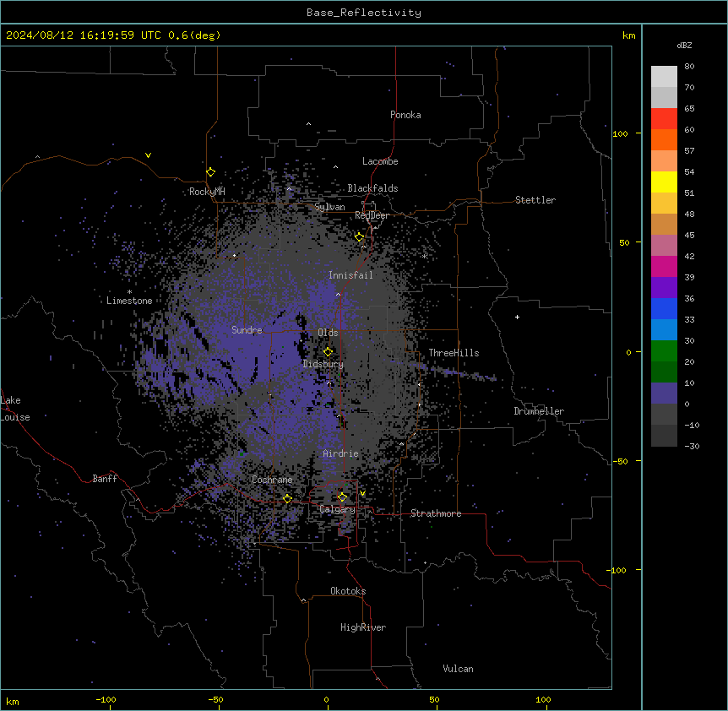This screenshot has width=728, height=711.
Task: Select the yellow diamond marker below RedDeer
Action: click(x=360, y=237)
